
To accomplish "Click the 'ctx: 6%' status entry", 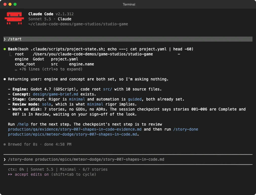I will pyautogui.click(x=16, y=169).
